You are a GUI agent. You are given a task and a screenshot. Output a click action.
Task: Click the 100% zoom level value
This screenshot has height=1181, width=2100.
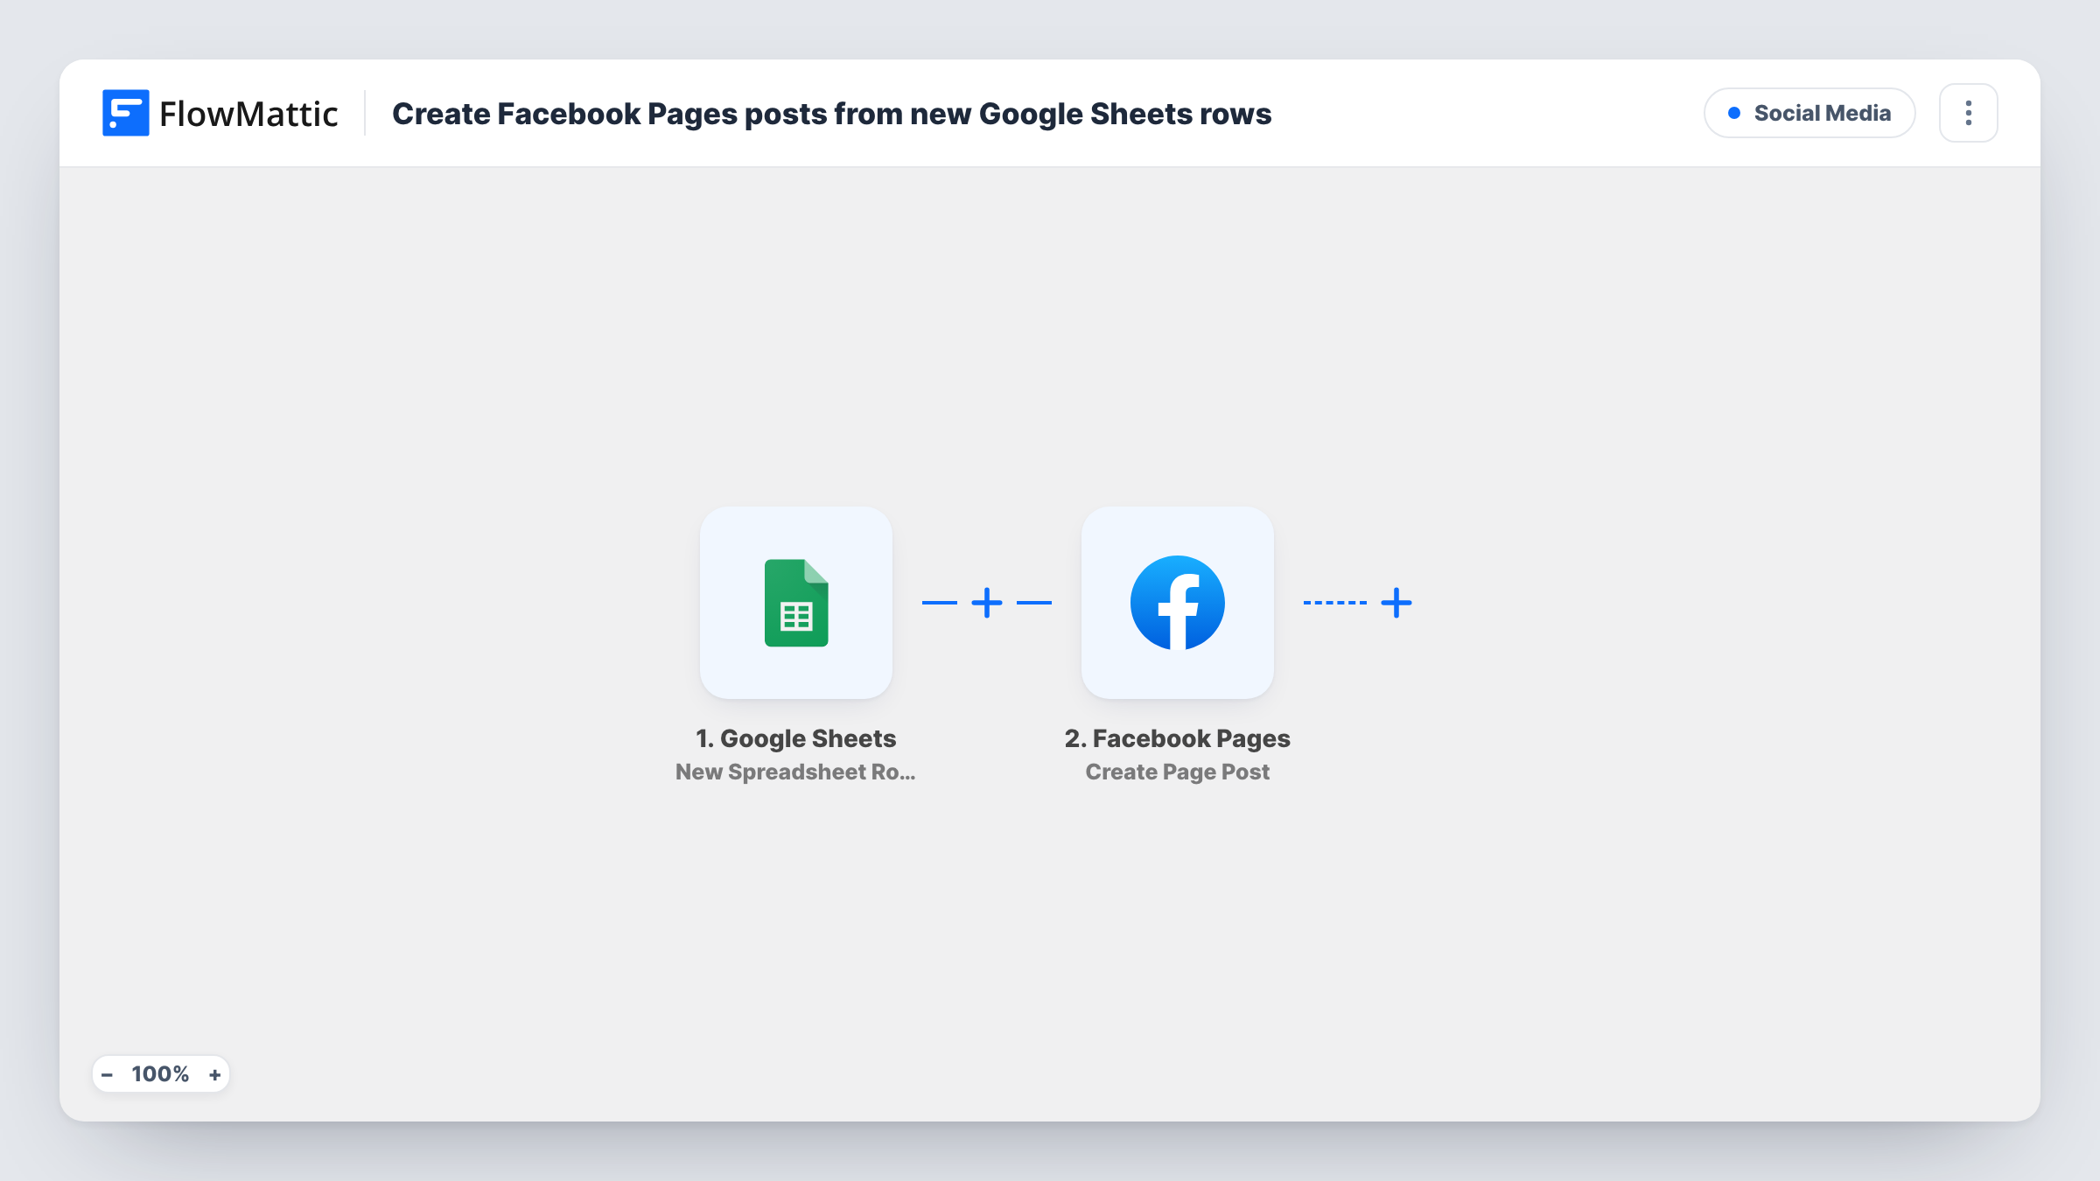click(160, 1074)
